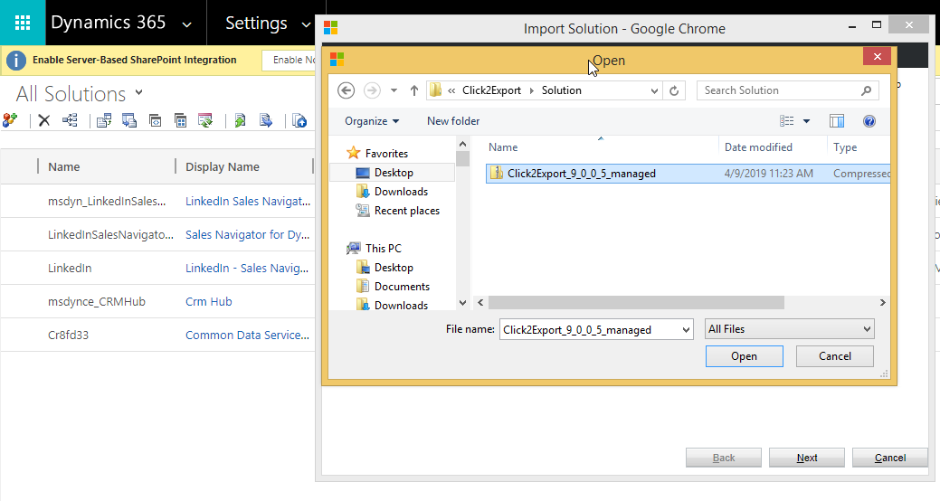Viewport: 940px width, 501px height.
Task: Click the search magnifier icon in Open dialog
Action: 866,90
